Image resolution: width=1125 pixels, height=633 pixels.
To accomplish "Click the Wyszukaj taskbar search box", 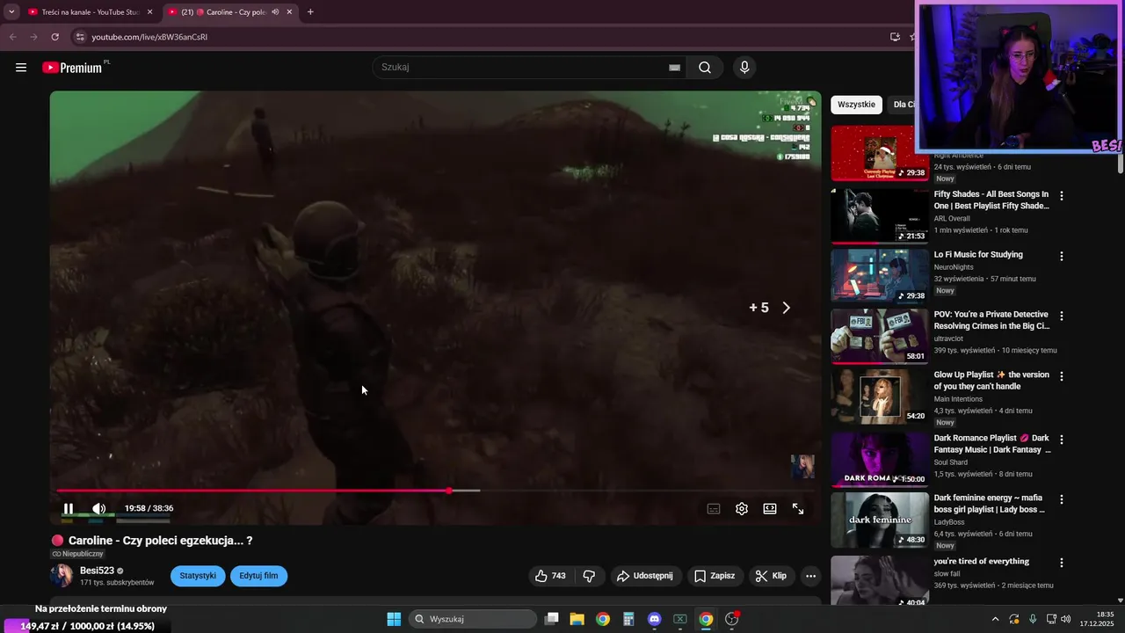I will (x=473, y=619).
